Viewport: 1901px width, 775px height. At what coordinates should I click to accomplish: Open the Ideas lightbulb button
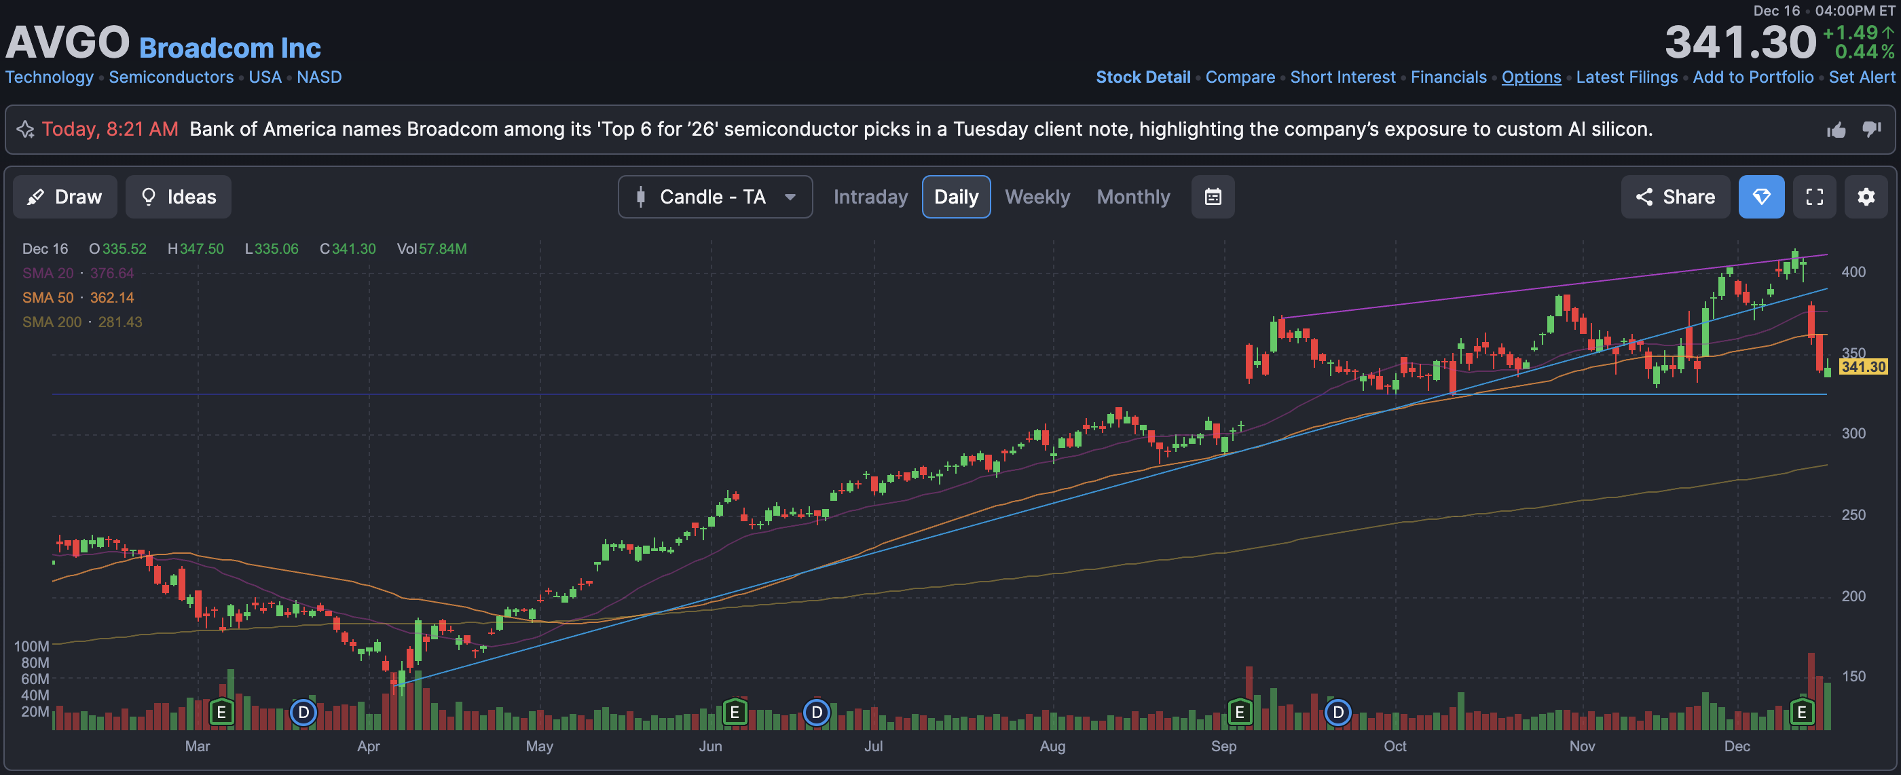coord(178,197)
